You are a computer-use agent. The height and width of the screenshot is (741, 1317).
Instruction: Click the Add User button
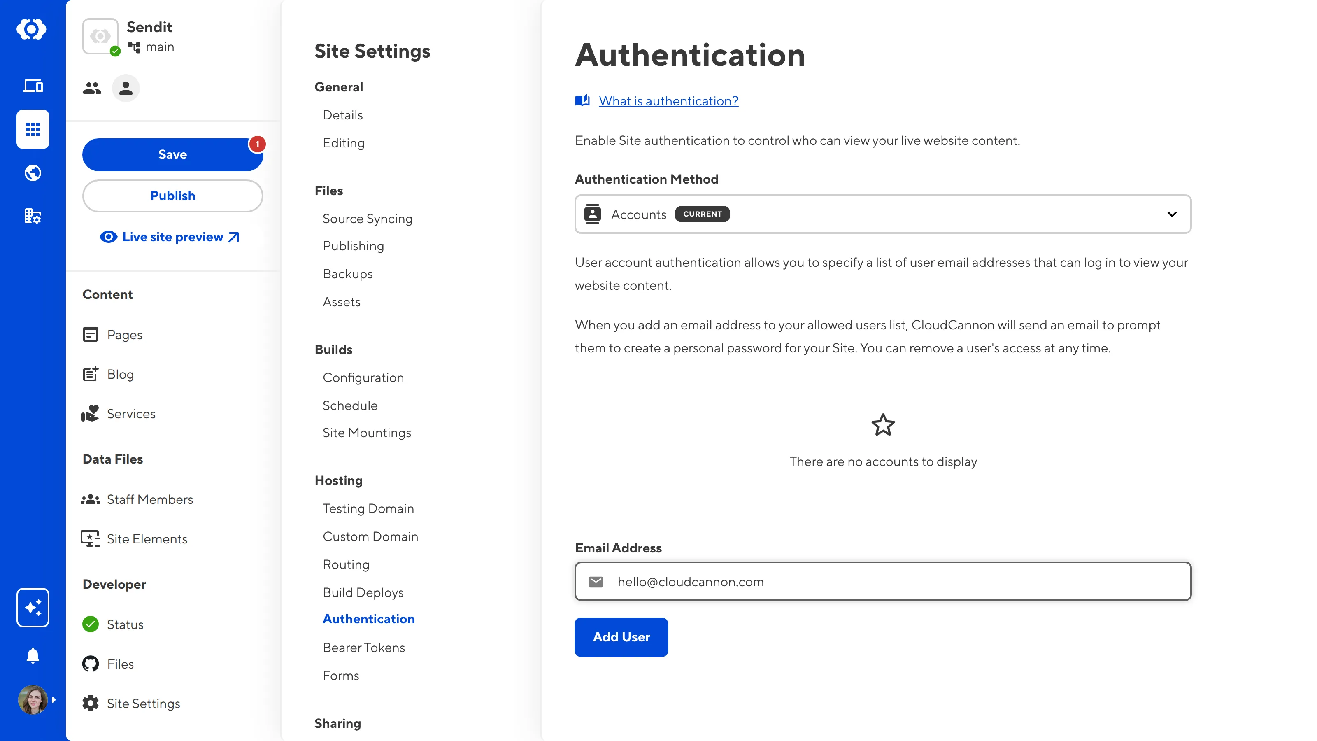pyautogui.click(x=621, y=637)
